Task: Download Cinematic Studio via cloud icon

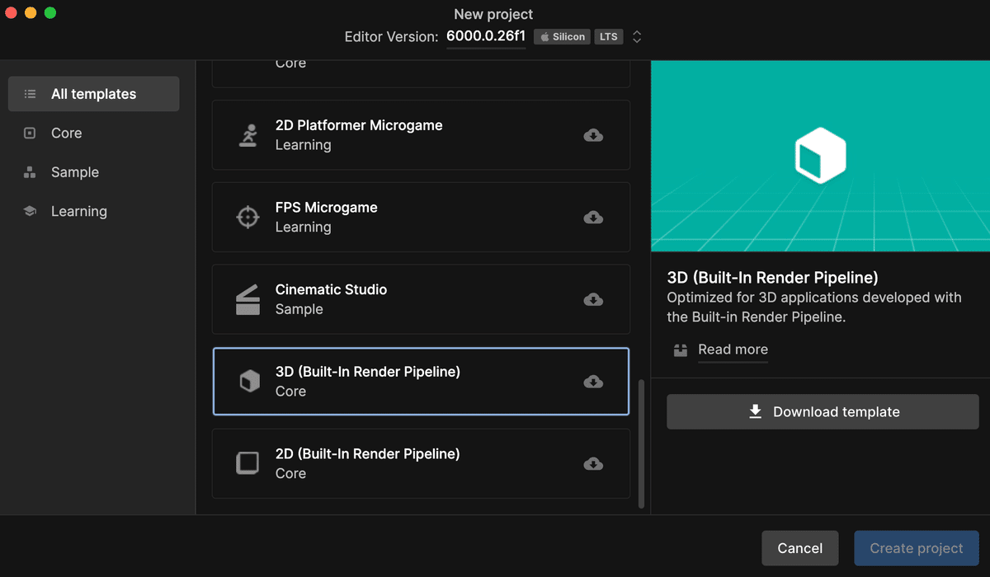Action: tap(593, 299)
